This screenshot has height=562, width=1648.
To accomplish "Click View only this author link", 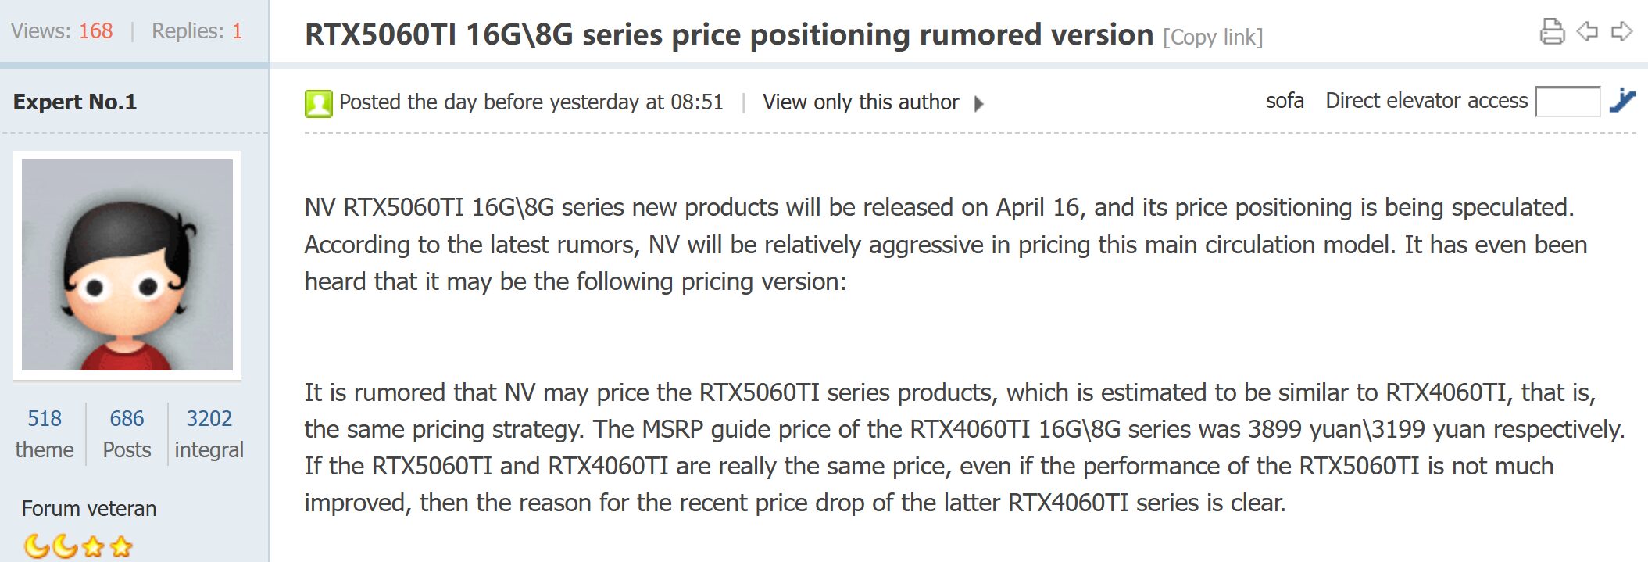I will click(x=860, y=102).
